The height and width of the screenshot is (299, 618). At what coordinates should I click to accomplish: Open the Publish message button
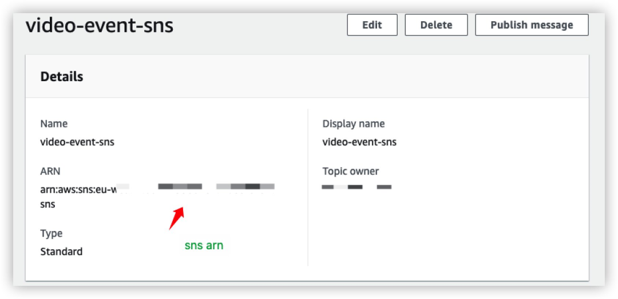(532, 25)
